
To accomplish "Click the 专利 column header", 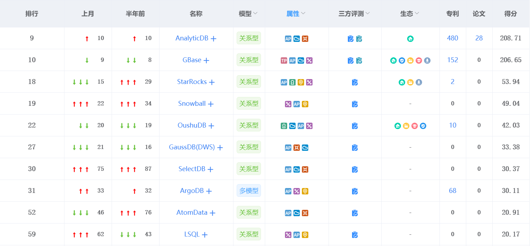I will coord(453,14).
